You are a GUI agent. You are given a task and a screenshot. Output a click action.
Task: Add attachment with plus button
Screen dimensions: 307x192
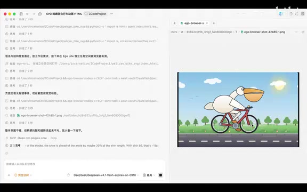[9, 175]
